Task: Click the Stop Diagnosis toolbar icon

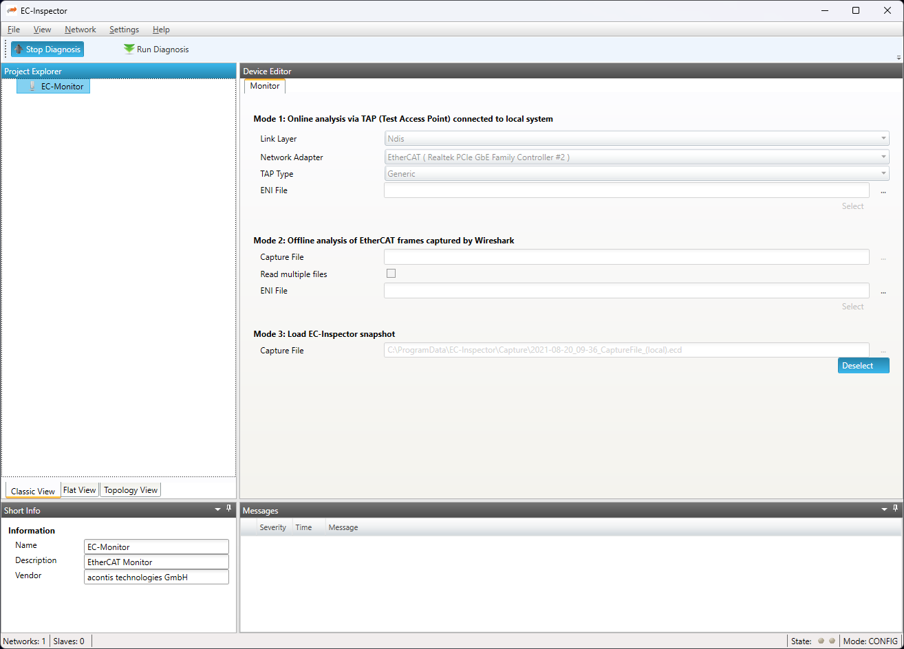Action: click(x=19, y=49)
